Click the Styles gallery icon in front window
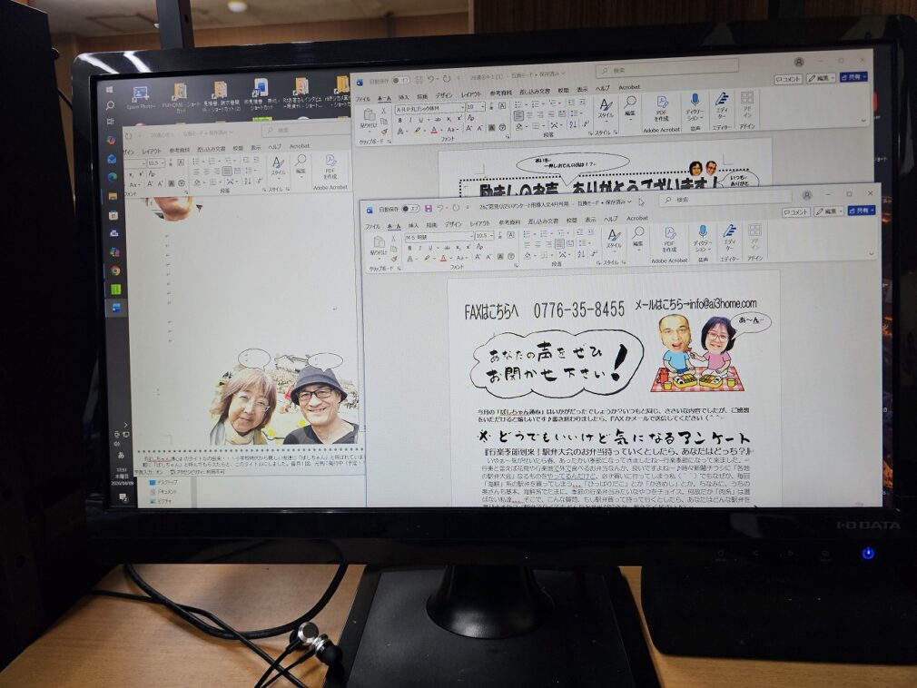Screen dimensions: 917x688 [614, 238]
